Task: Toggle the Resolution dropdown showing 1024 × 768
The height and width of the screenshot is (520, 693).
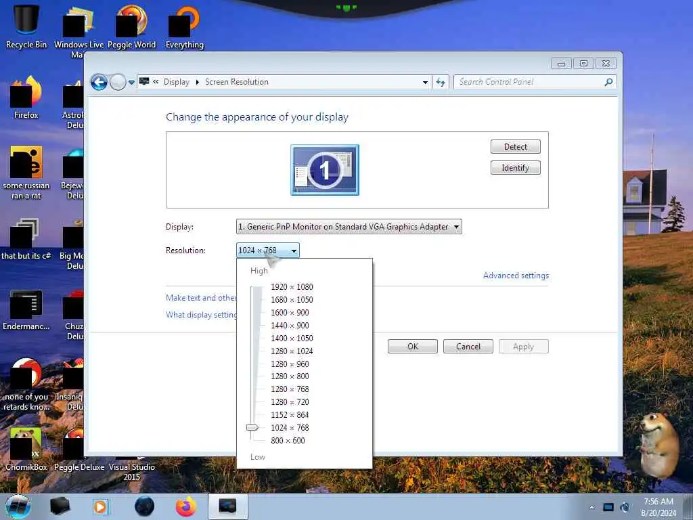Action: click(268, 251)
